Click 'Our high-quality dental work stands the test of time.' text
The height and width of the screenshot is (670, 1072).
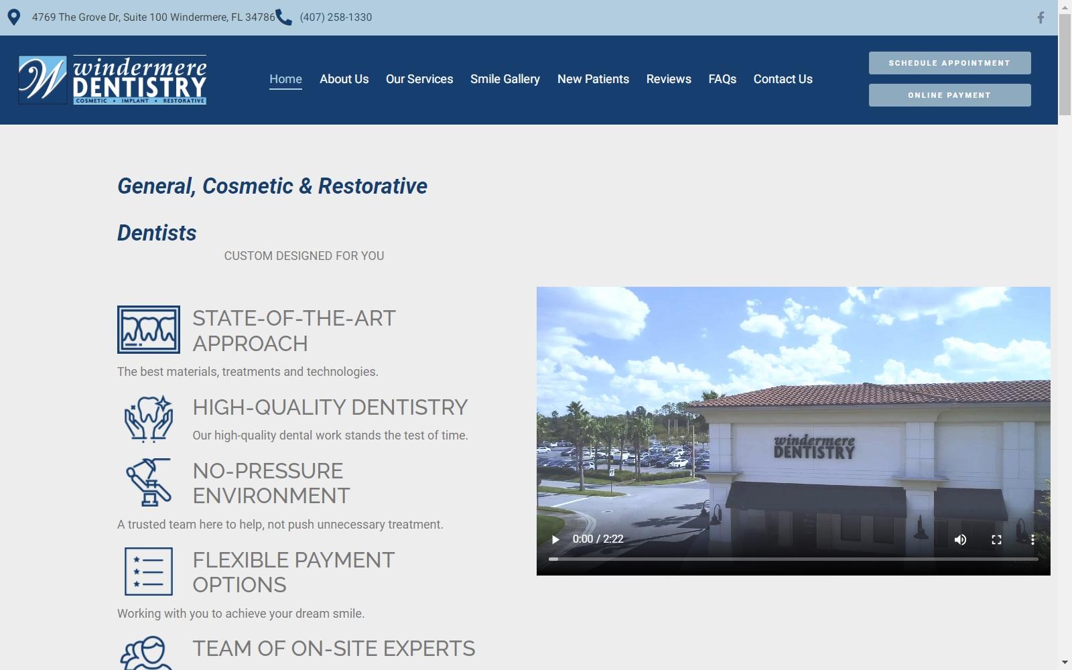coord(330,435)
